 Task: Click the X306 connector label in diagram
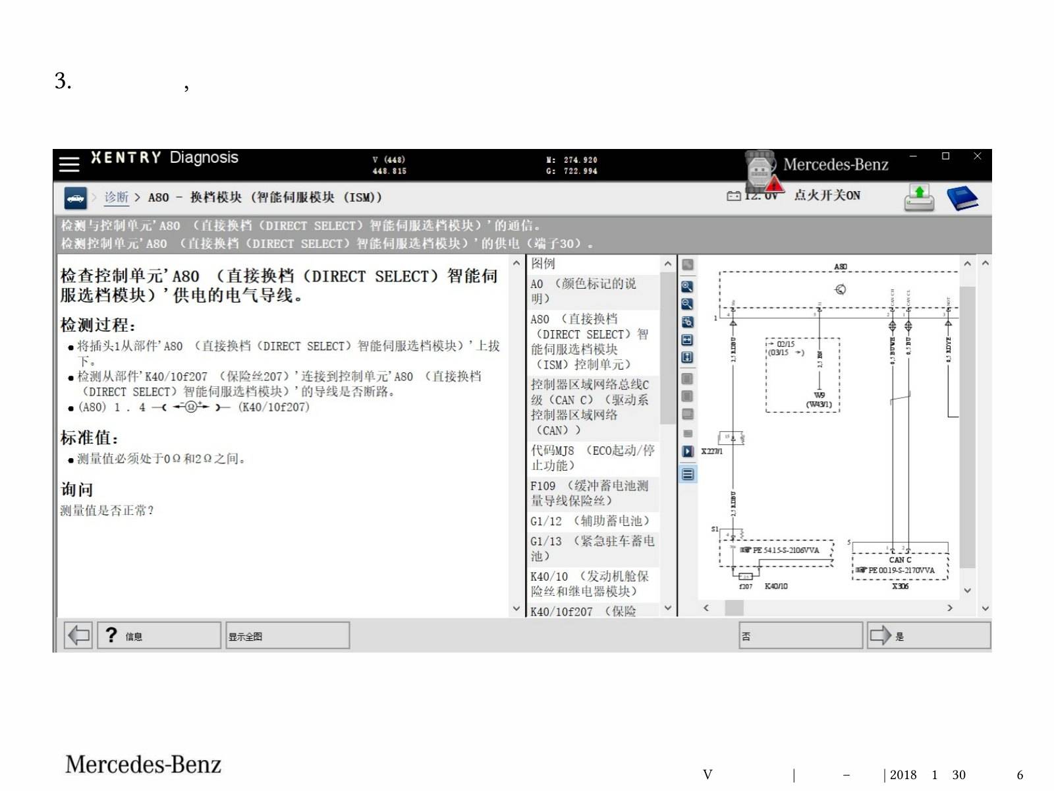coord(900,586)
